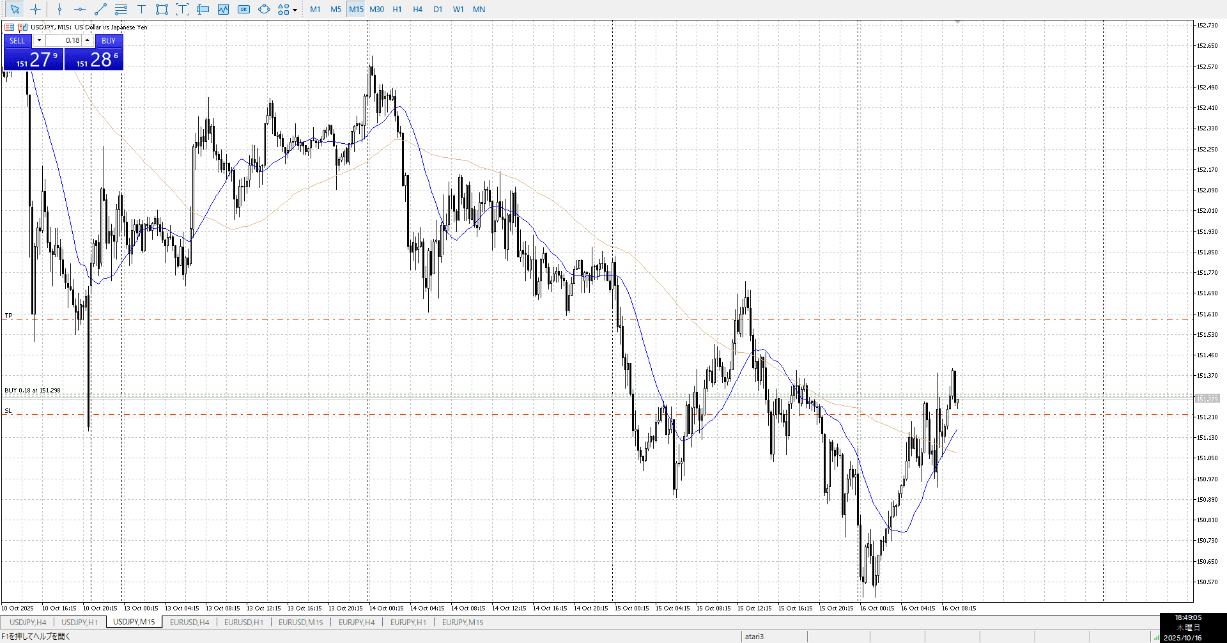This screenshot has height=643, width=1227.
Task: Enable the D1 timeframe button
Action: pos(438,9)
